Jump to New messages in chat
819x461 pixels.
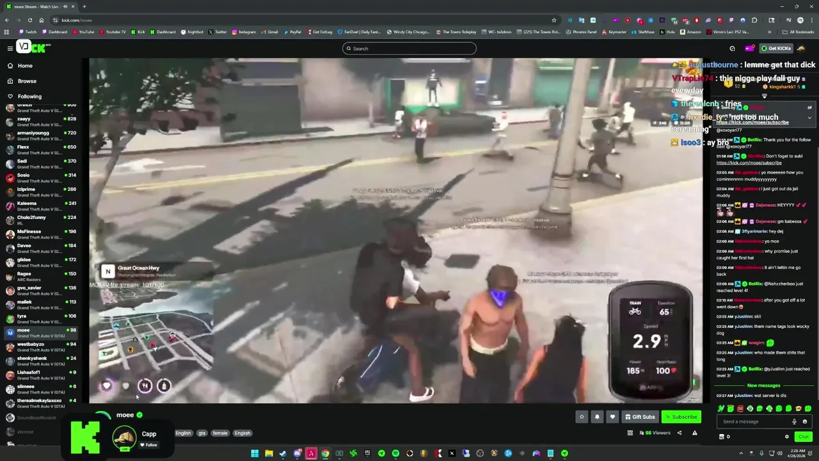point(763,385)
